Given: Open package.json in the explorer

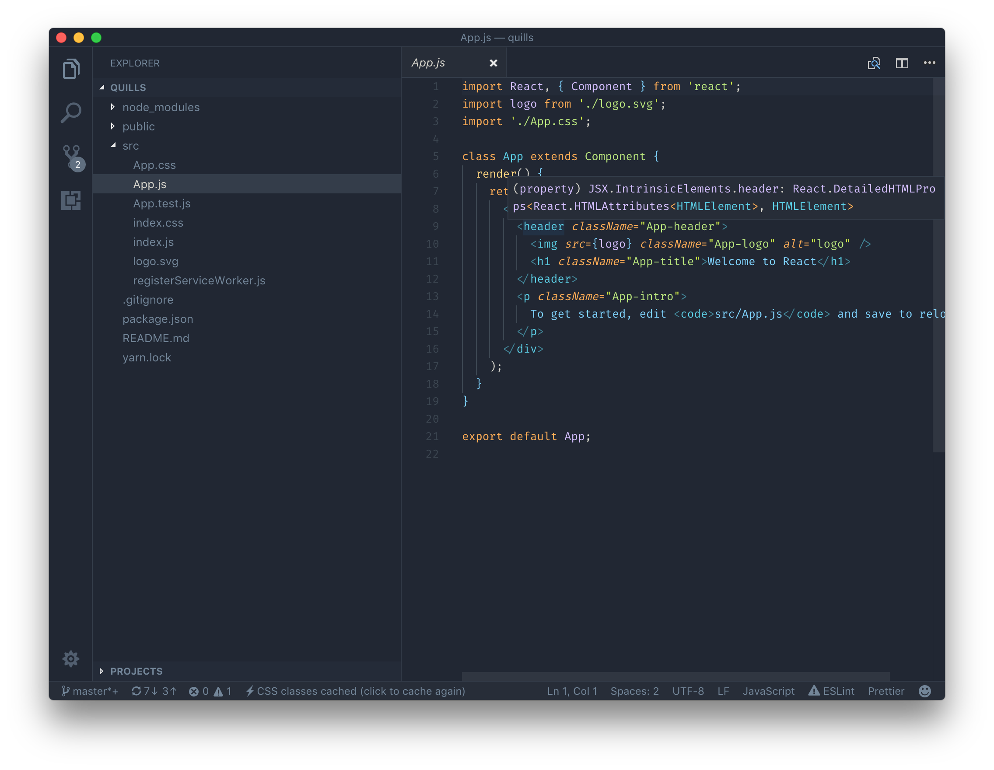Looking at the screenshot, I should [157, 319].
